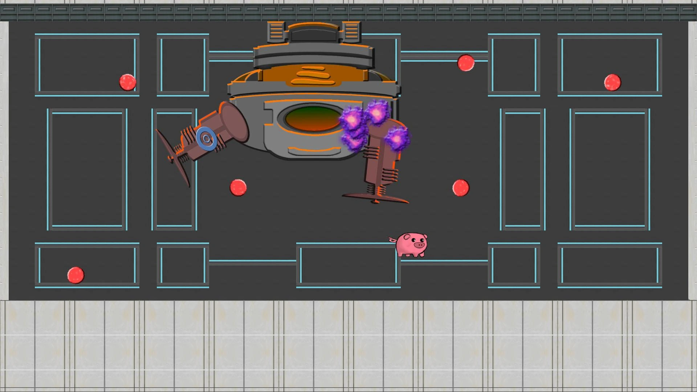Screen dimensions: 697x392
Task: Click the wide bottom-center wall panel beside the pig
Action: pyautogui.click(x=348, y=265)
